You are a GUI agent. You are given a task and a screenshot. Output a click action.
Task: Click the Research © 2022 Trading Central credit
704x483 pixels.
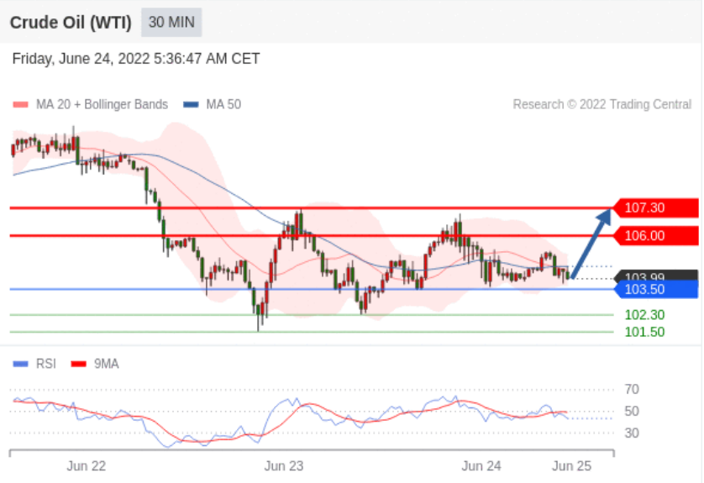pos(602,105)
